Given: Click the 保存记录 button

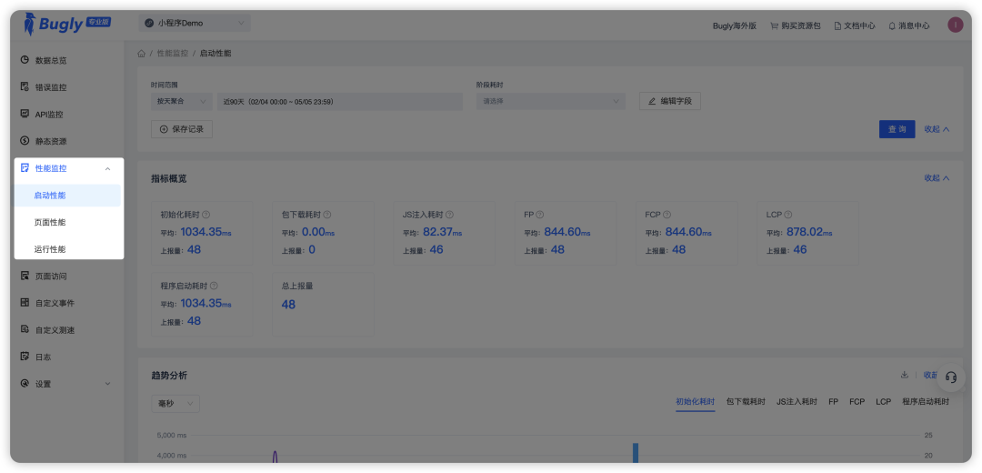Looking at the screenshot, I should pos(182,129).
